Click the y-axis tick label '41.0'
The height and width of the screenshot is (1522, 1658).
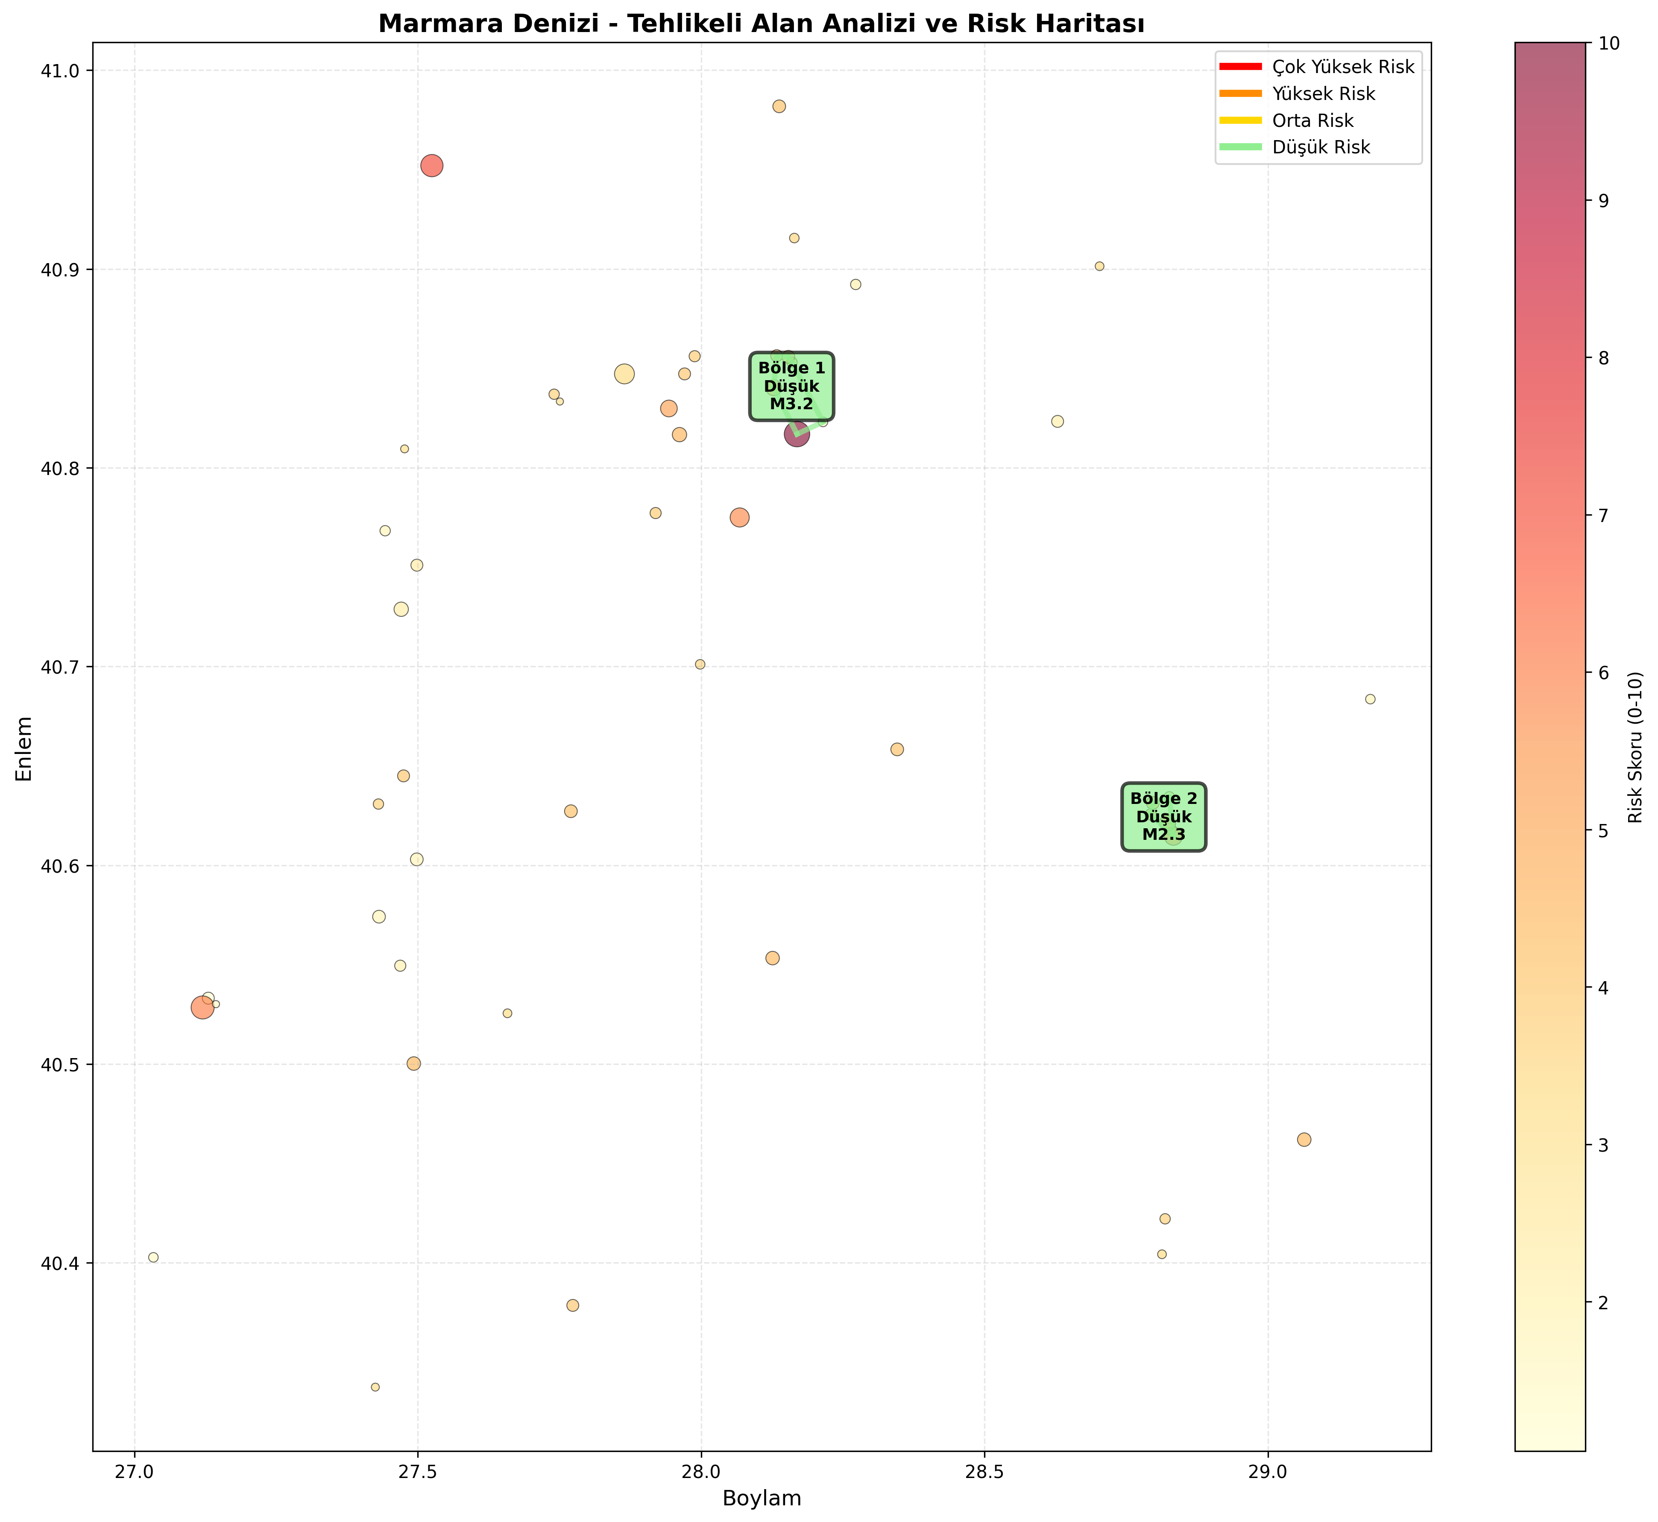61,72
